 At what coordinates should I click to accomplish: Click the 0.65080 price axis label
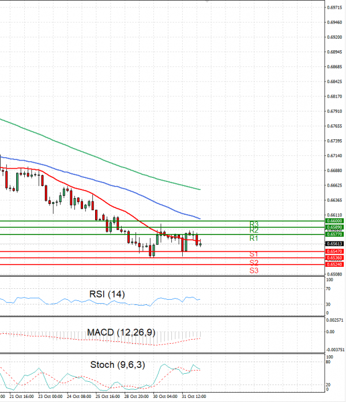(334, 274)
